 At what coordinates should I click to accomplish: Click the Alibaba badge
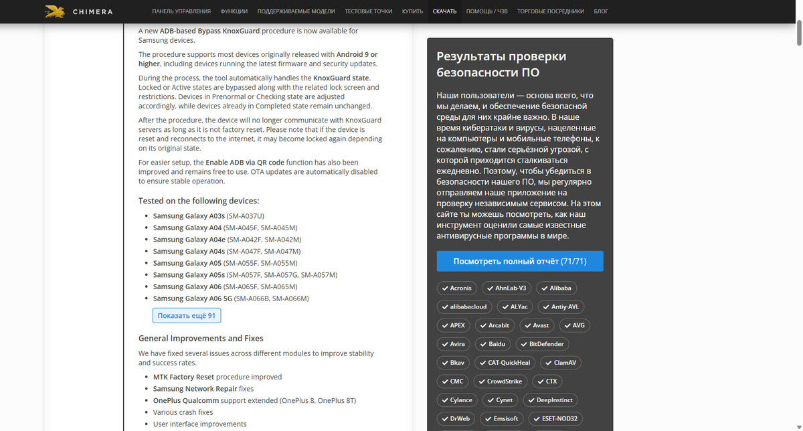(557, 288)
